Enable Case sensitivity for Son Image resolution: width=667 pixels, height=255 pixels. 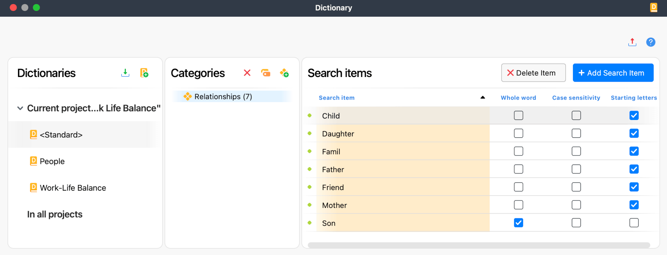click(576, 223)
